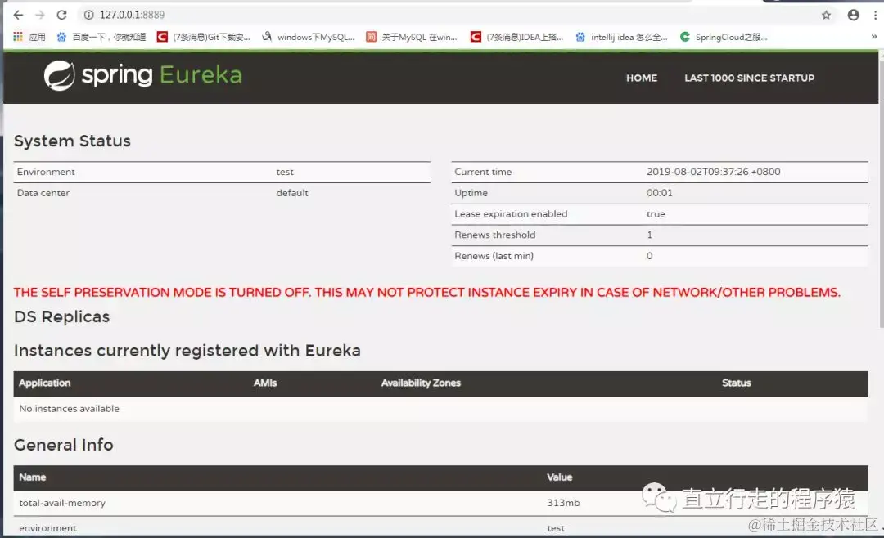The height and width of the screenshot is (538, 884).
Task: View site info icon in address bar
Action: pyautogui.click(x=88, y=15)
